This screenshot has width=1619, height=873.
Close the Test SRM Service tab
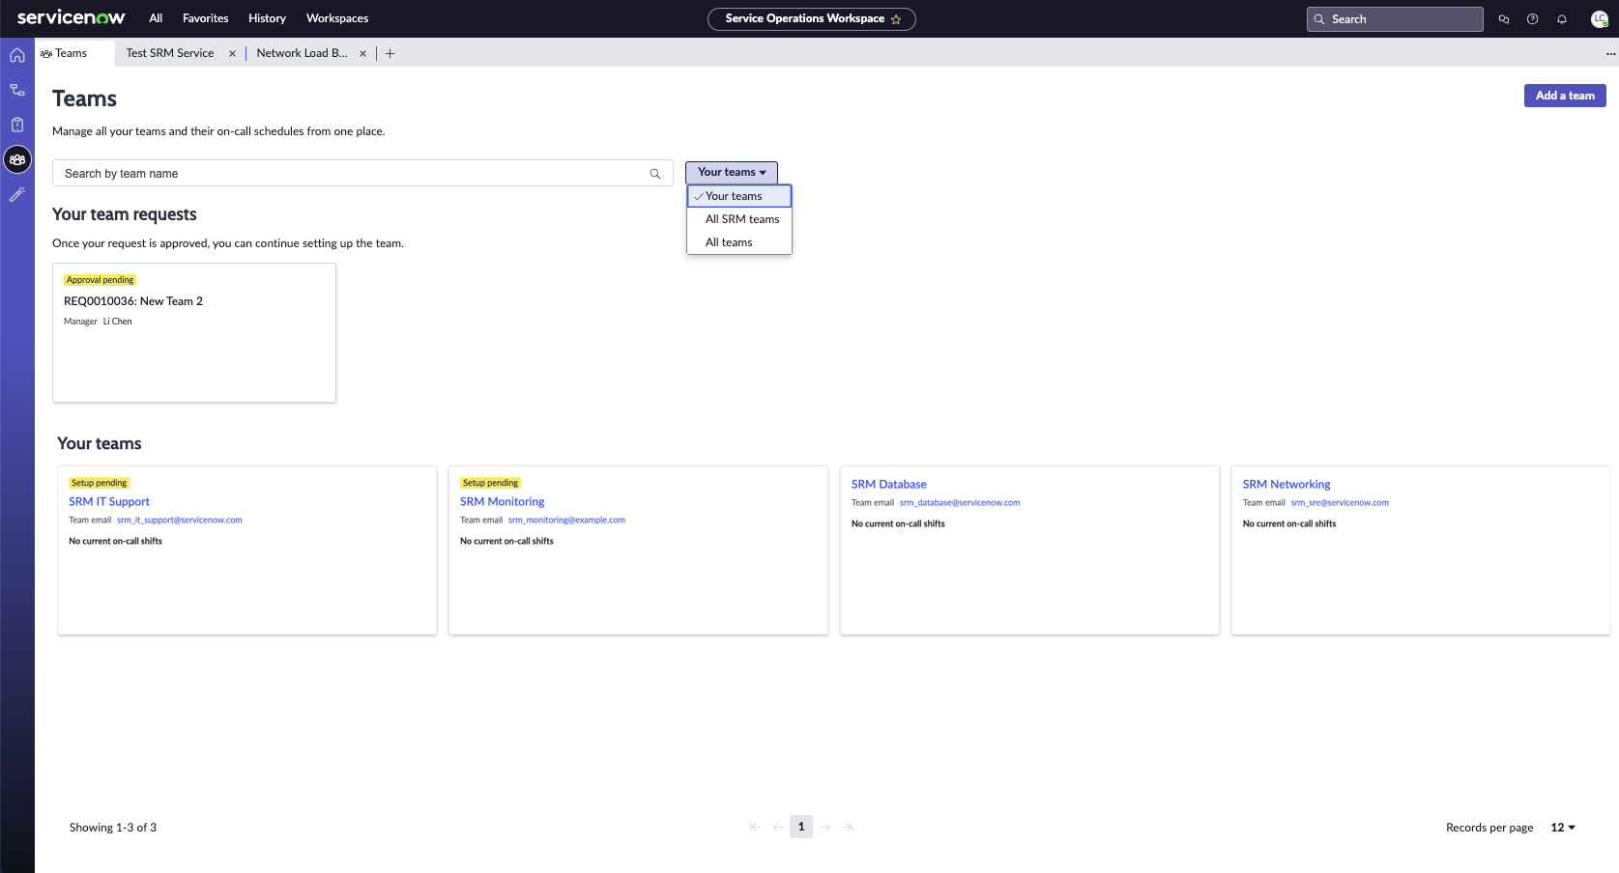232,54
